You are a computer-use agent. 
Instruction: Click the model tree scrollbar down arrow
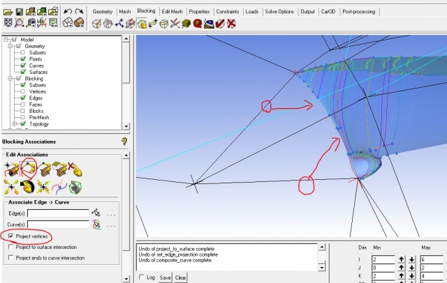click(126, 125)
